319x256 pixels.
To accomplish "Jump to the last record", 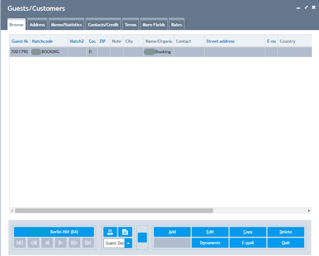I will tap(88, 243).
